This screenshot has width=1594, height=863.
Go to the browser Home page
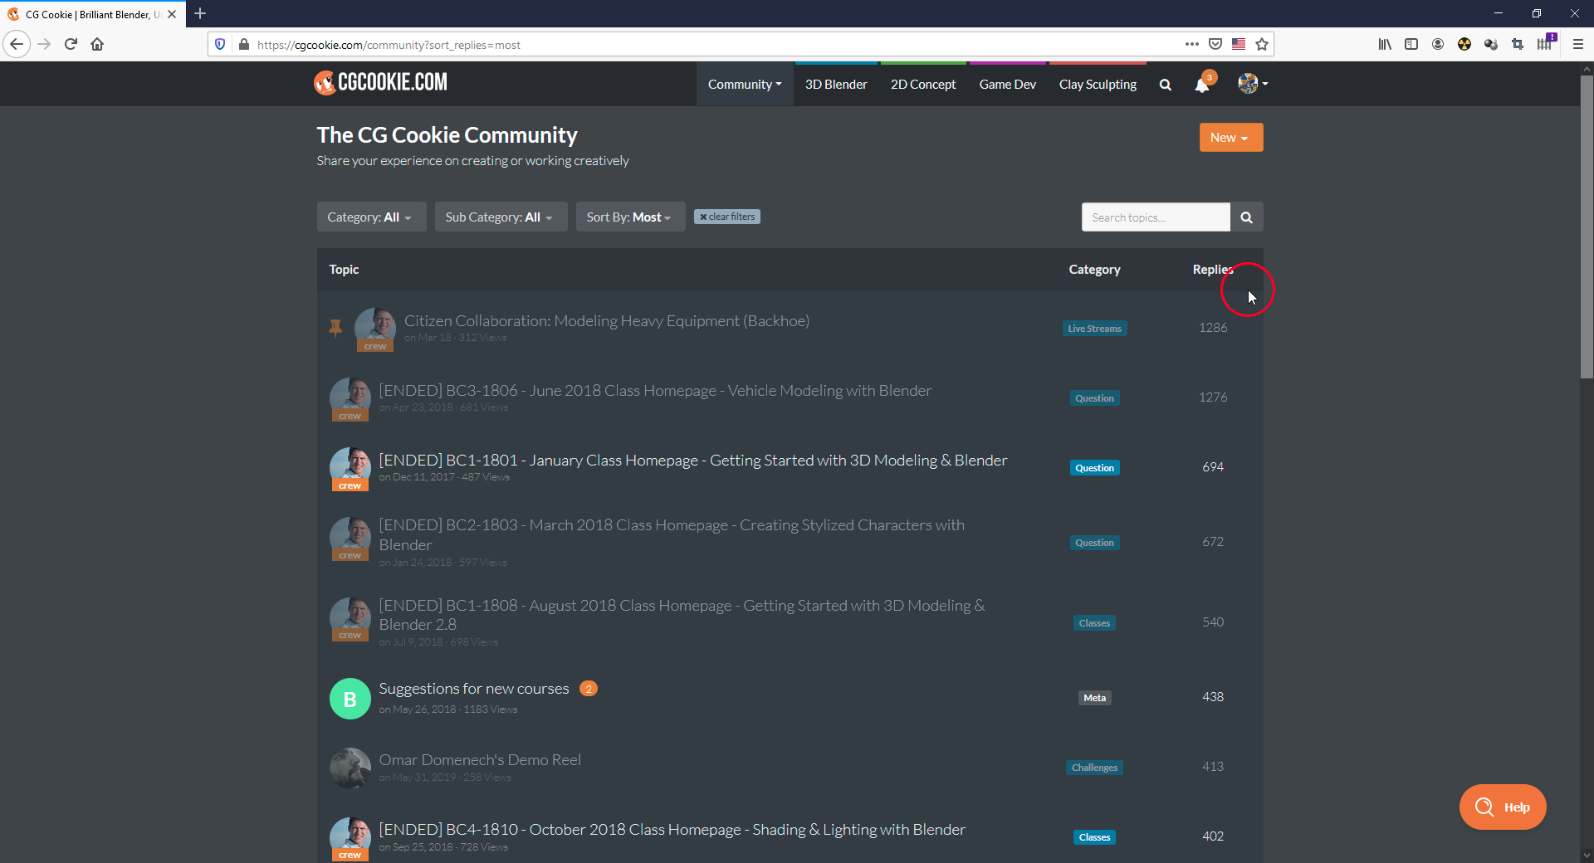click(x=97, y=44)
